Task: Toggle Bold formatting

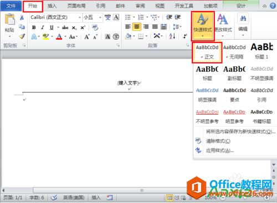Action: click(34, 28)
